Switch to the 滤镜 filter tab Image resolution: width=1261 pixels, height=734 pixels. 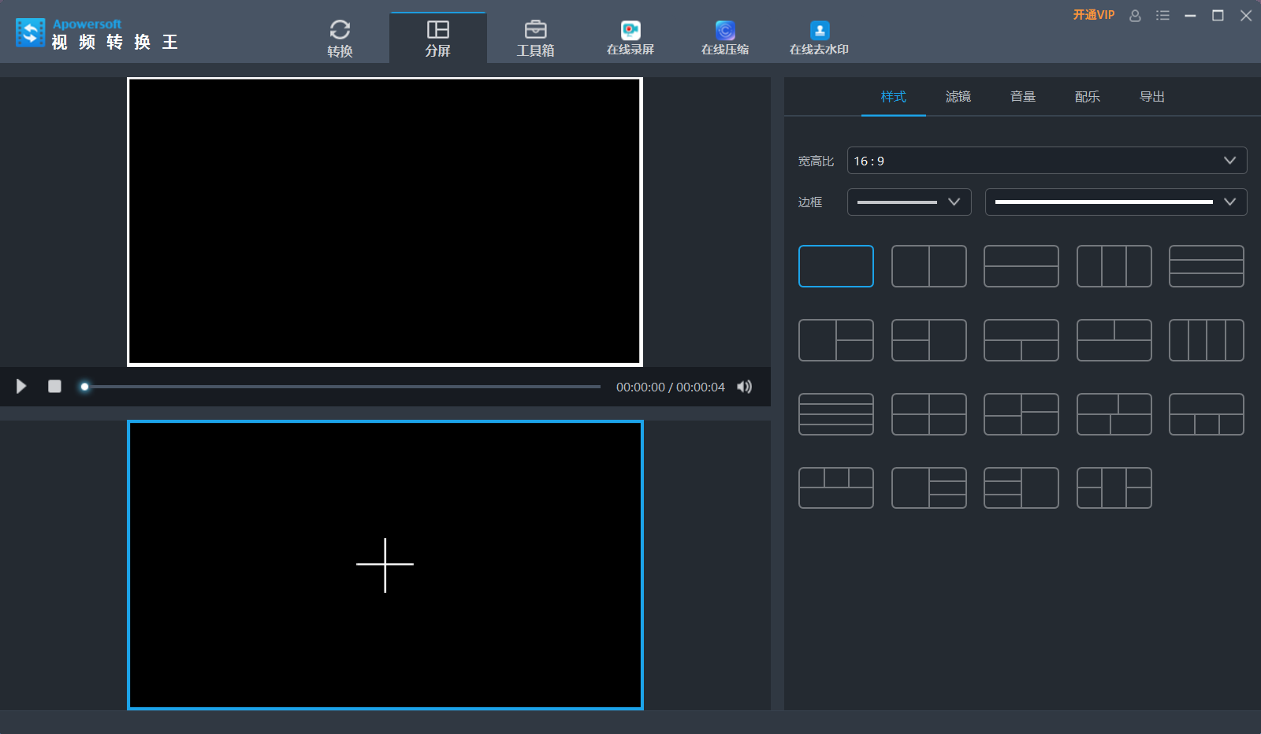click(x=958, y=96)
